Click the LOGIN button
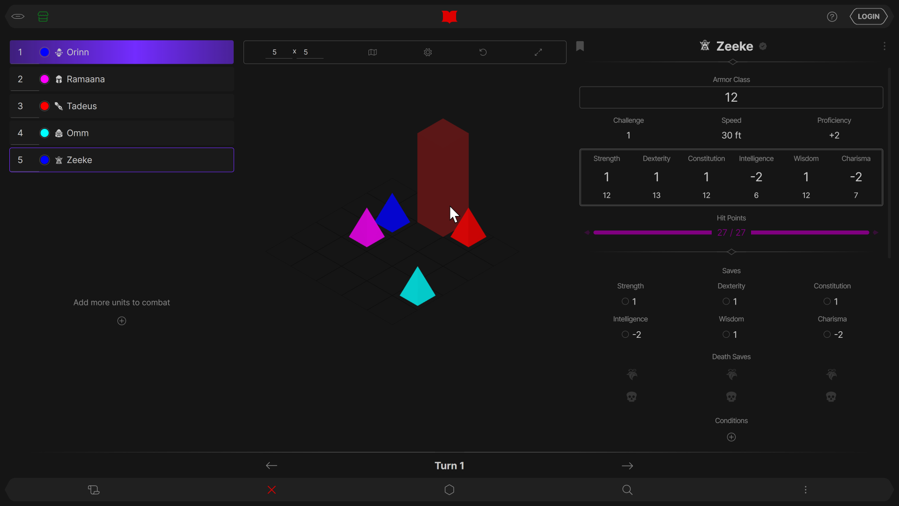Image resolution: width=899 pixels, height=506 pixels. click(x=869, y=16)
